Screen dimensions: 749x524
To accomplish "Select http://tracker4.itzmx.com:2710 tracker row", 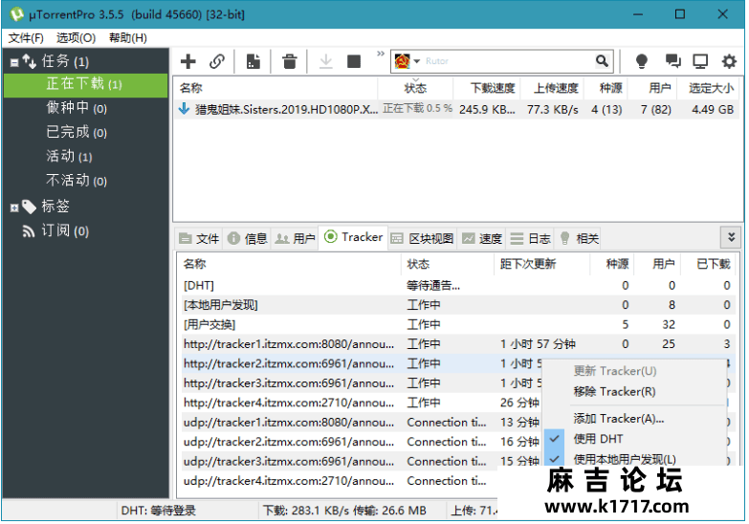I will pyautogui.click(x=362, y=404).
